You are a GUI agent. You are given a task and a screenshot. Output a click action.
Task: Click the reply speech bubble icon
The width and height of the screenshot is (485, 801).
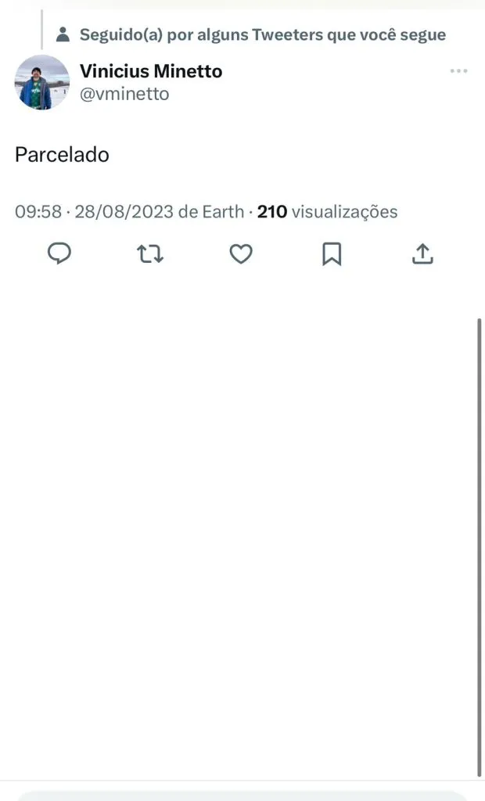pyautogui.click(x=59, y=253)
